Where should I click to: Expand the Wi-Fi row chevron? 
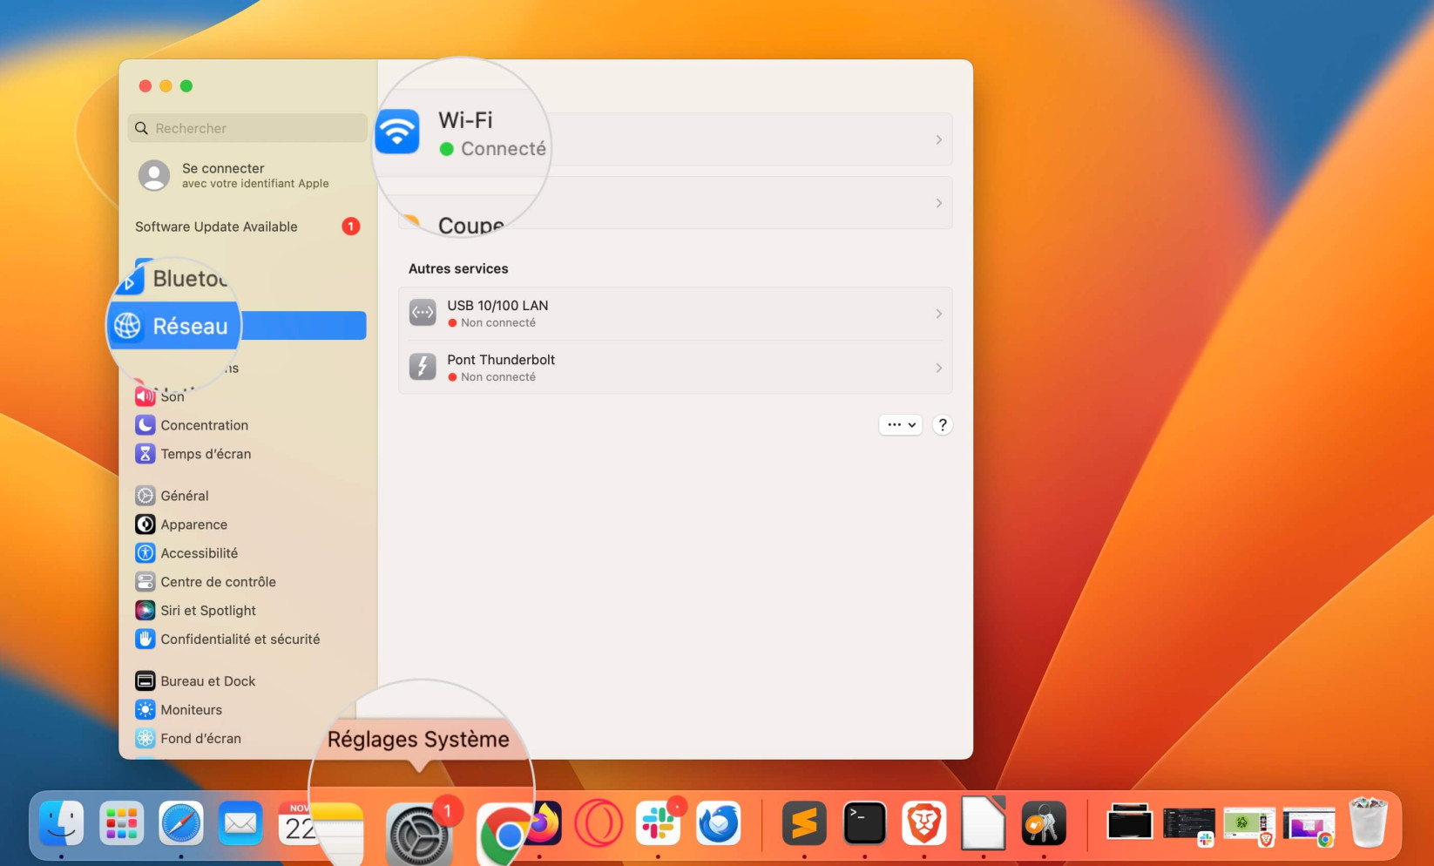tap(938, 139)
